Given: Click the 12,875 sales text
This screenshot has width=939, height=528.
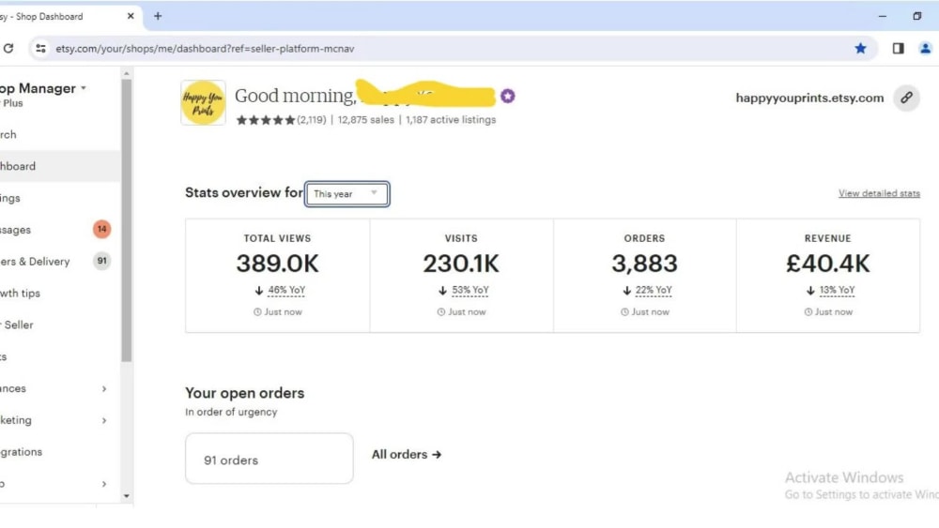Looking at the screenshot, I should [366, 120].
